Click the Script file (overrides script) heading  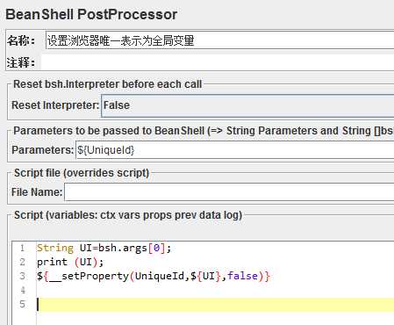82,173
